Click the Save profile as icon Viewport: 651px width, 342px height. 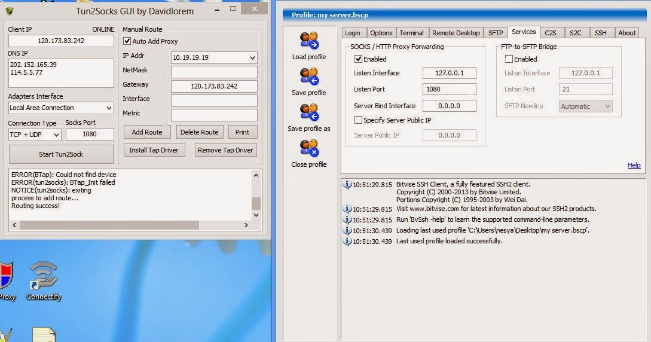point(309,112)
